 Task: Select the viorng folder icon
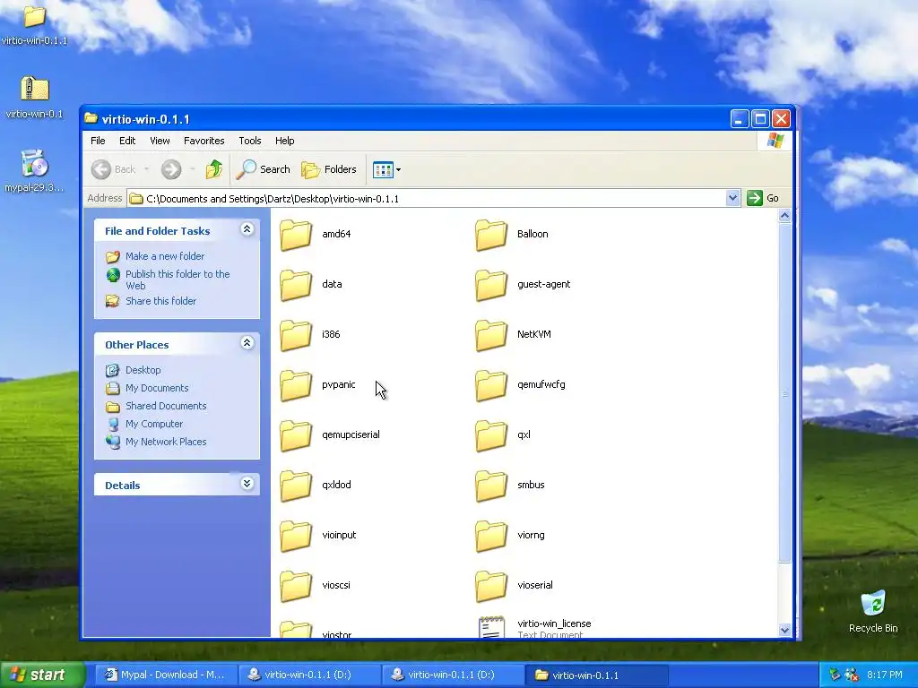click(x=490, y=537)
